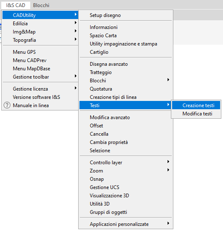
Task: Open the Edilizia submenu
Action: point(41,23)
